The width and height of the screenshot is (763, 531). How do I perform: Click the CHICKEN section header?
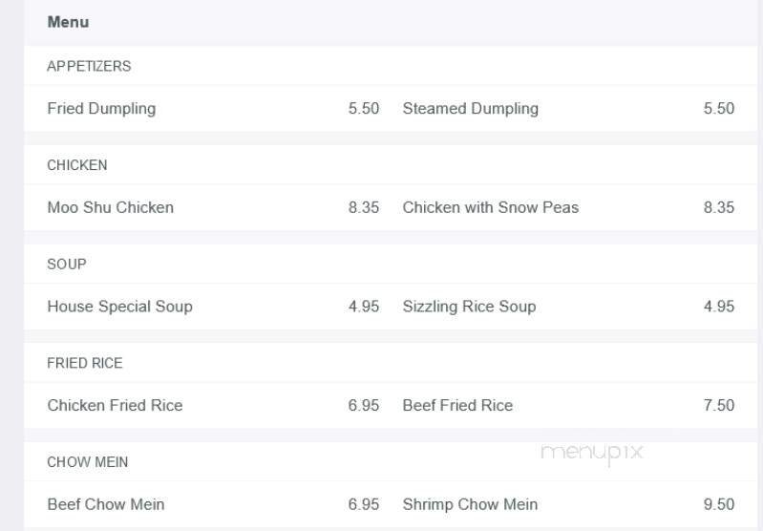[76, 165]
